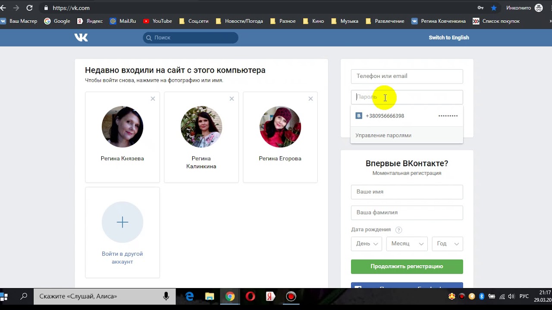Open Windows search magnifier in taskbar
552x310 pixels.
[x=24, y=296]
